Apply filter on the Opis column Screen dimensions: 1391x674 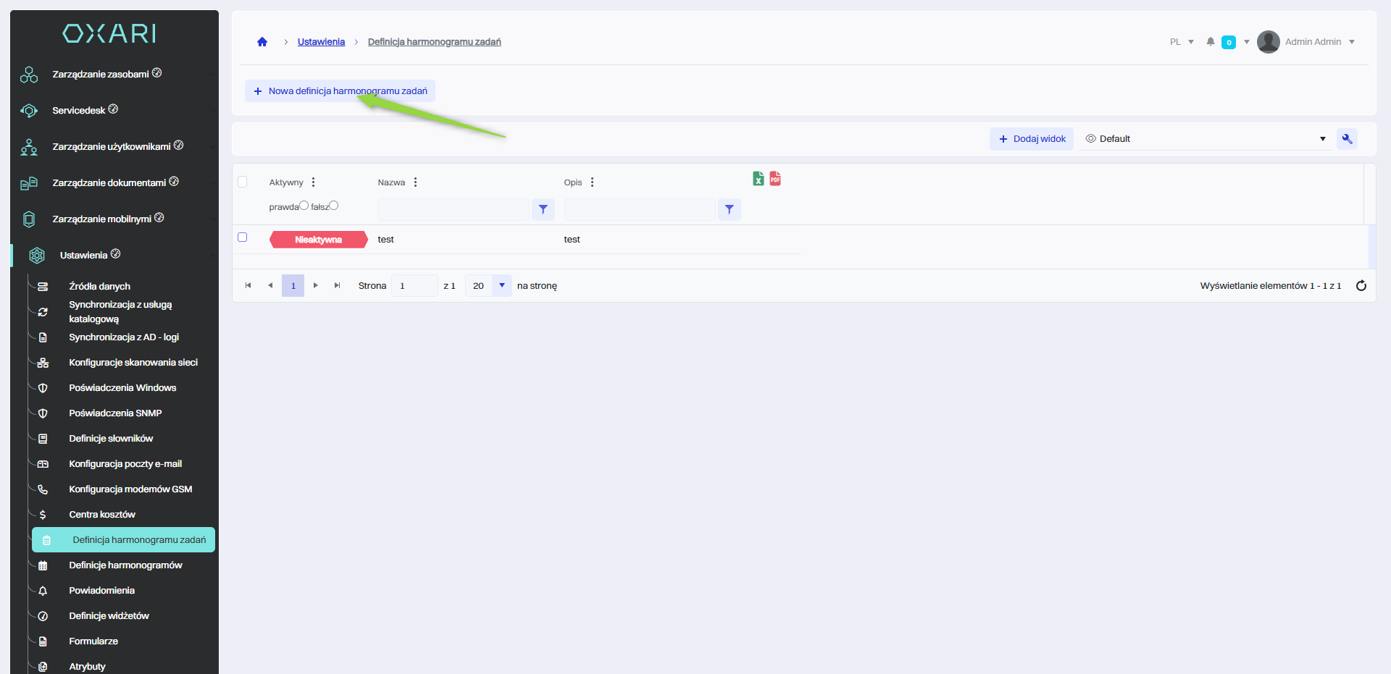click(x=729, y=209)
